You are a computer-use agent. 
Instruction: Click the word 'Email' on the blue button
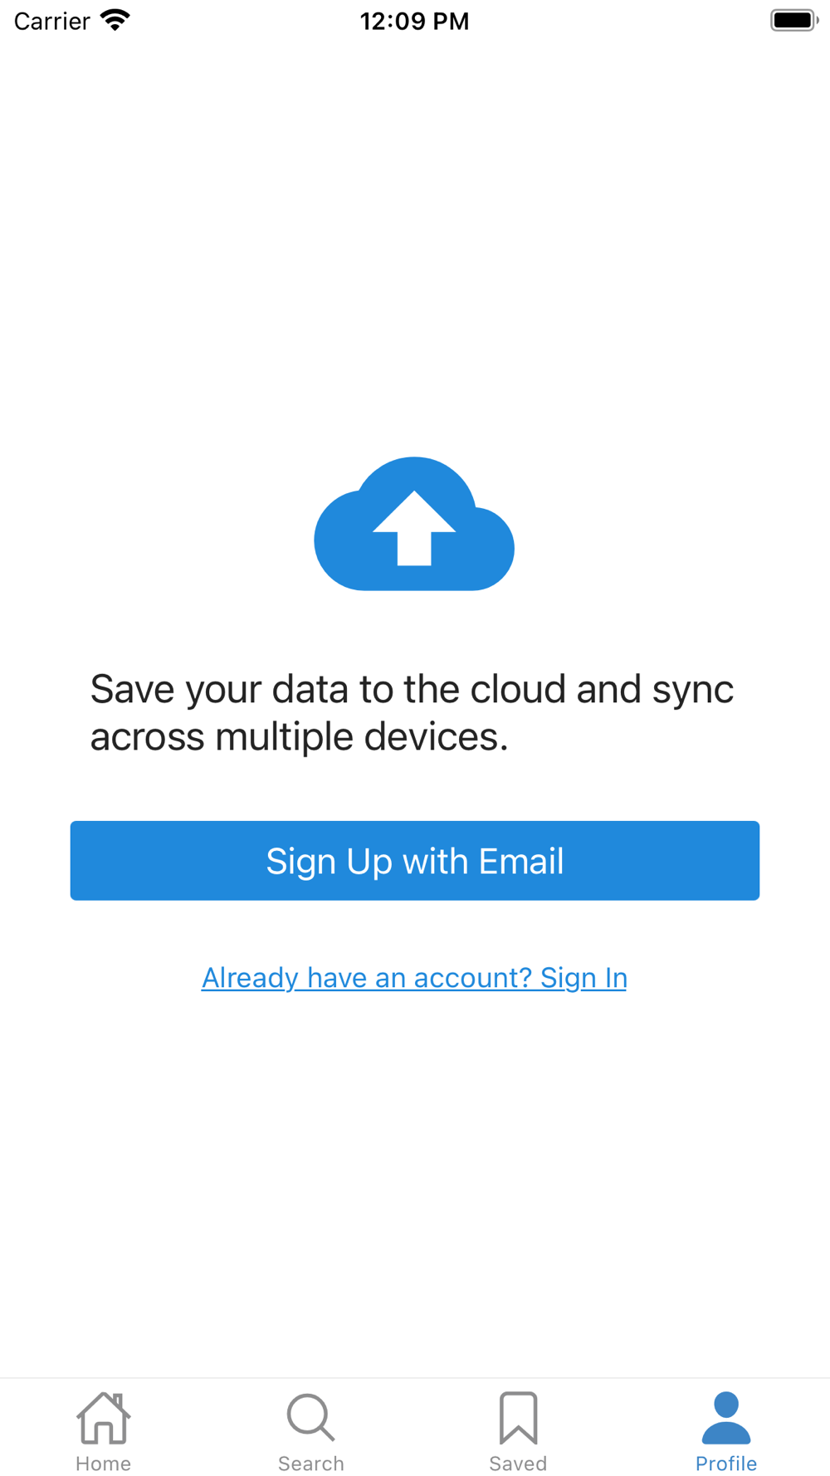coord(521,861)
